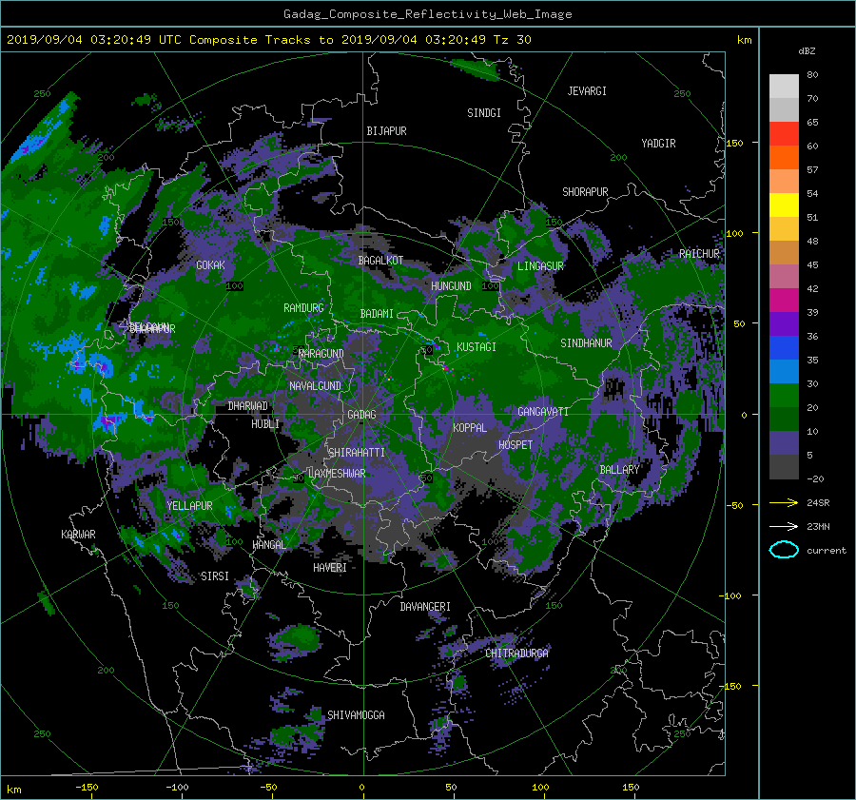Click the SINDGI city label
Viewport: 856px width, 800px height.
point(484,113)
